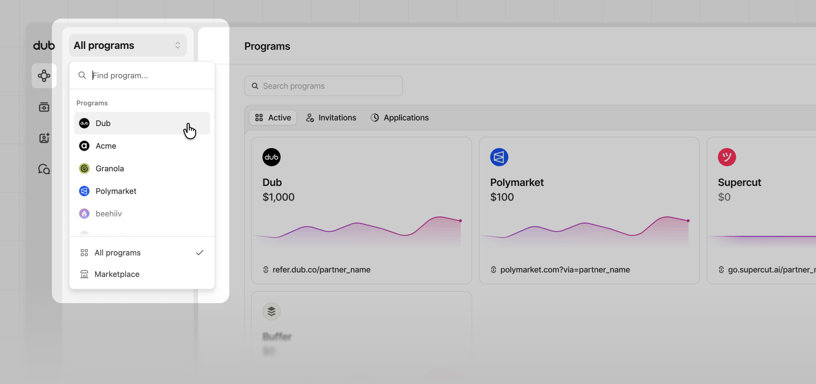Click the Dub card logo
This screenshot has height=384, width=816.
tap(271, 157)
